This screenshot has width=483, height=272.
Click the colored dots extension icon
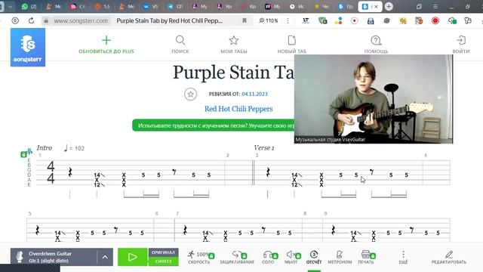click(339, 20)
